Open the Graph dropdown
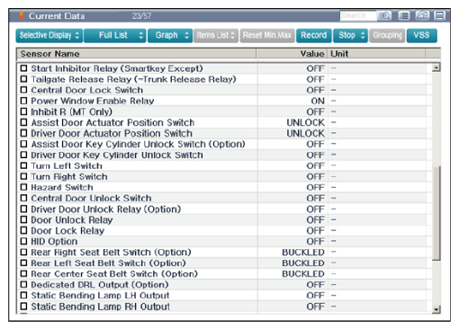This screenshot has height=330, width=459. (170, 35)
